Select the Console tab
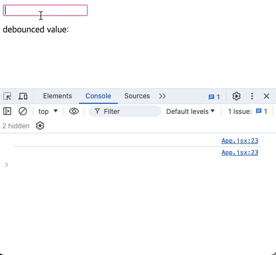This screenshot has height=255, width=276. point(98,96)
